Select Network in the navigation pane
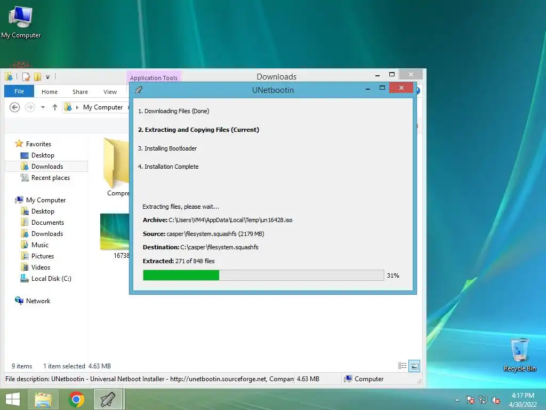 [x=38, y=301]
